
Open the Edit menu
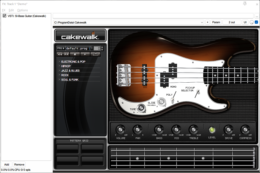(11, 10)
